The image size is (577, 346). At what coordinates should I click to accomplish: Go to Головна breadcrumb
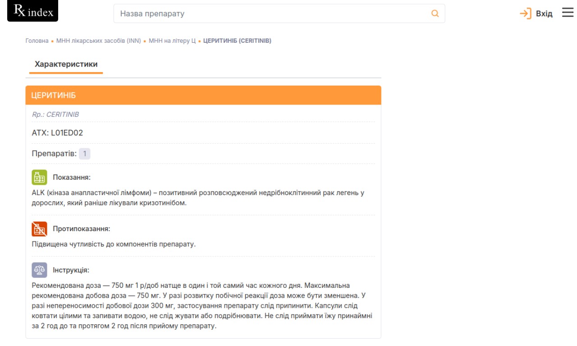pyautogui.click(x=37, y=41)
